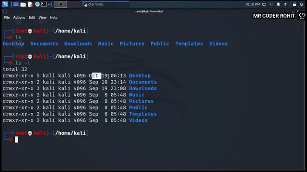The width and height of the screenshot is (307, 172).
Task: Click 'Documents' in the first ls output
Action: (x=44, y=43)
